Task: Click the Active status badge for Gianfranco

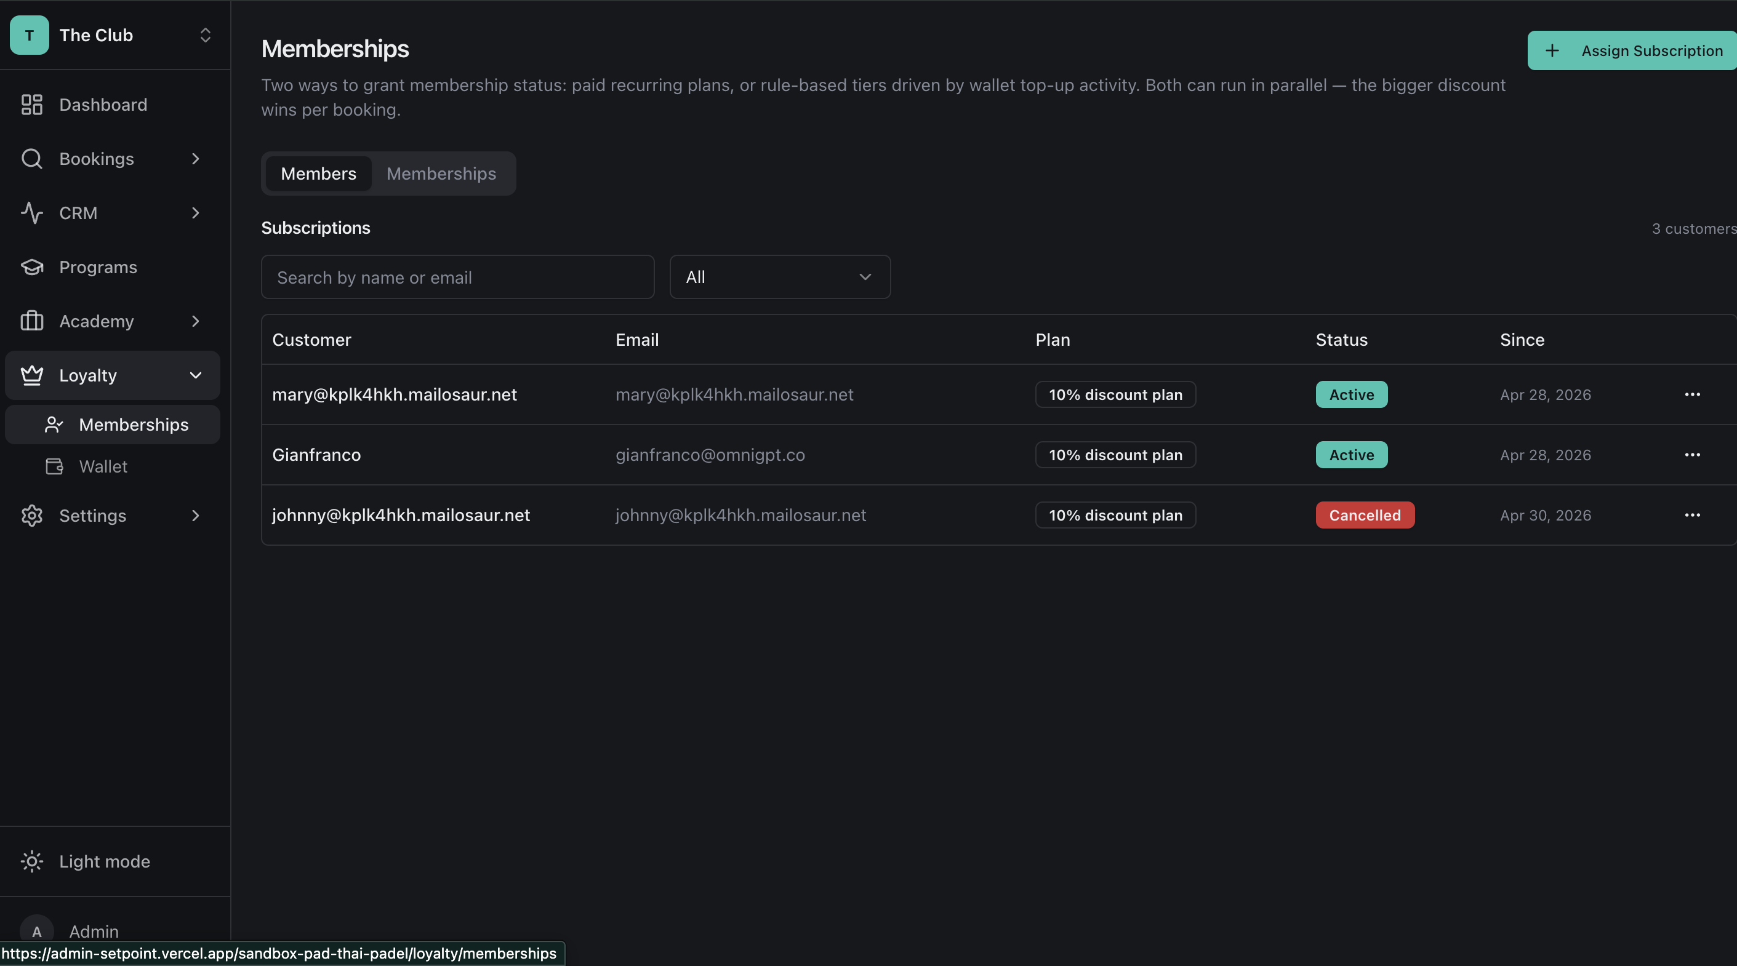Action: [x=1351, y=454]
